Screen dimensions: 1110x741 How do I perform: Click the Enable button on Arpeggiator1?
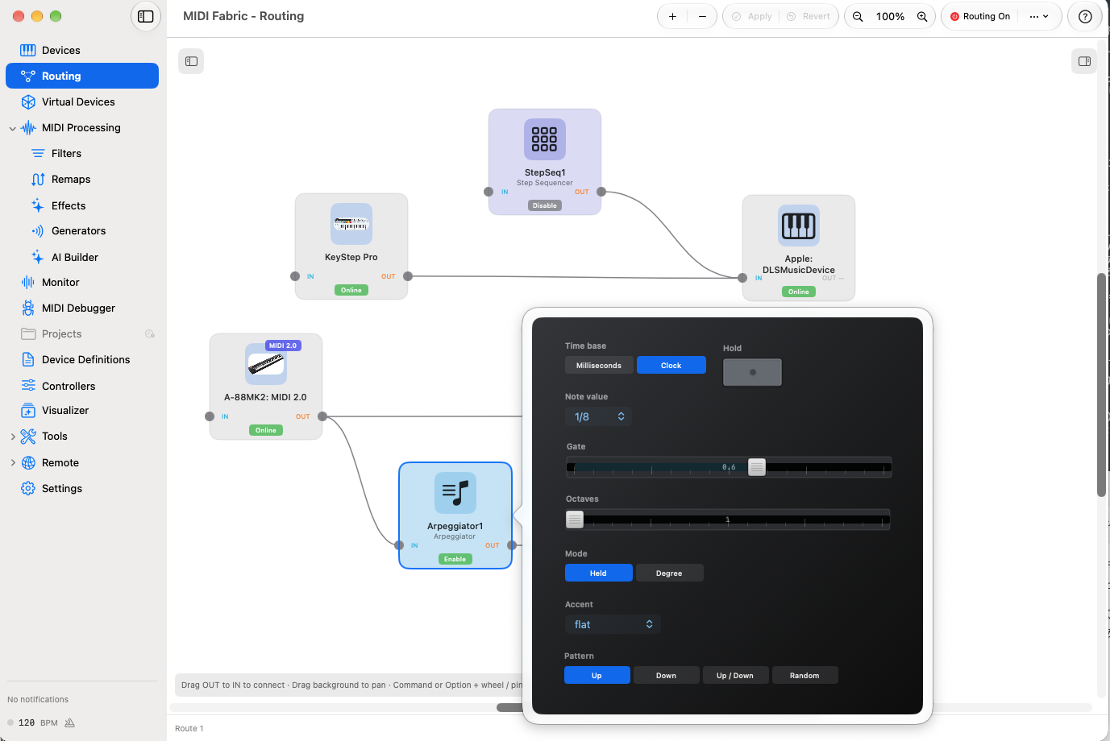pyautogui.click(x=455, y=559)
